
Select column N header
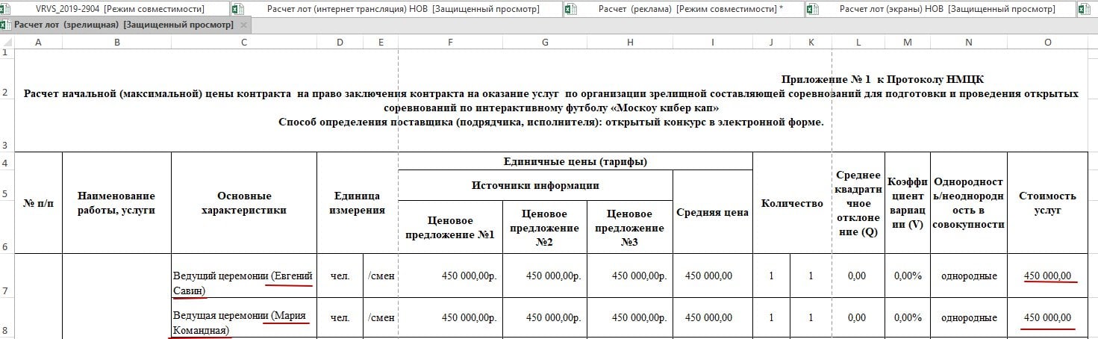(969, 43)
